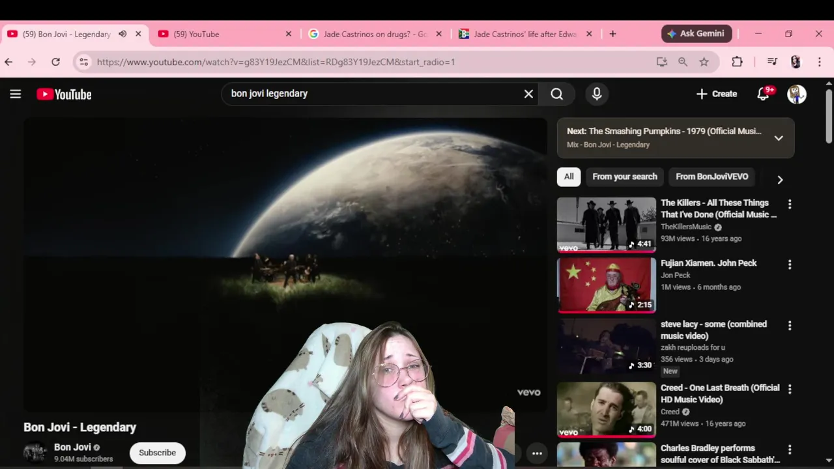Open The Killers video thumbnail
This screenshot has width=834, height=469.
click(x=607, y=225)
